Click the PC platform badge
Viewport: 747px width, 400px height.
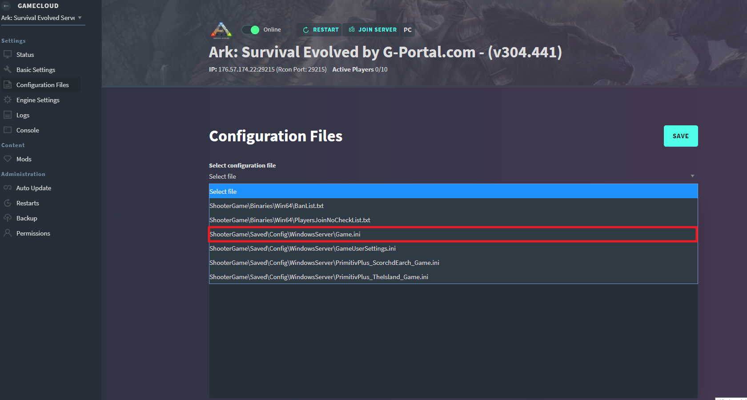coord(408,30)
